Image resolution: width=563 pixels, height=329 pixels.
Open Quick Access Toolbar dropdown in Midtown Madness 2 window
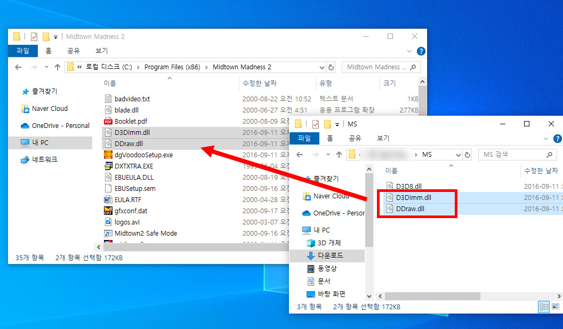(55, 37)
